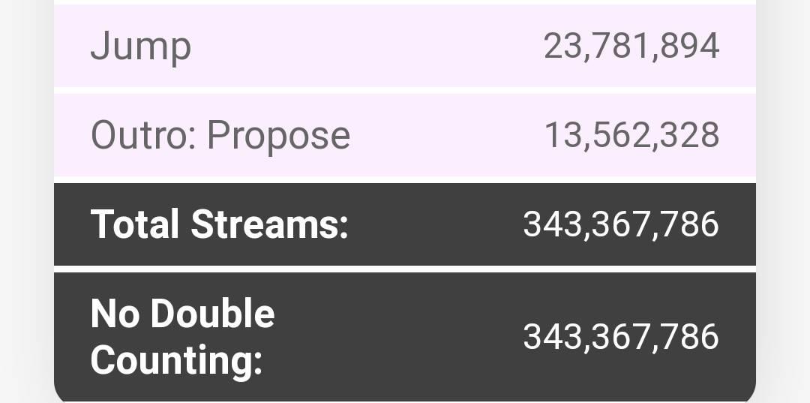Open the Outro: Propose track row label

[220, 135]
